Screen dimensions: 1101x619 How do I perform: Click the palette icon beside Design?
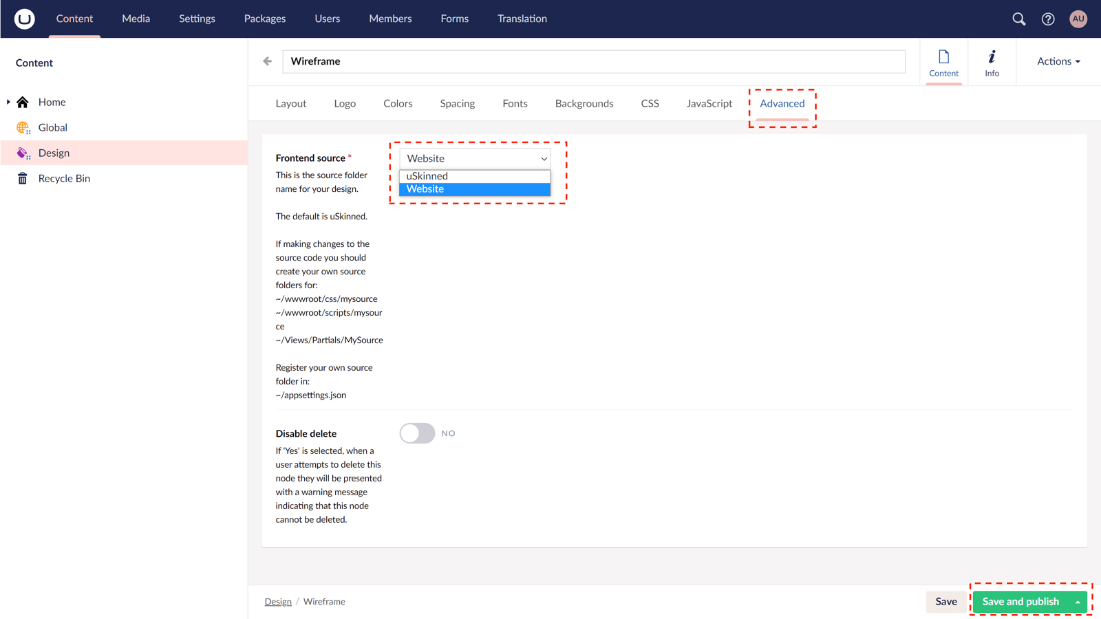point(23,153)
